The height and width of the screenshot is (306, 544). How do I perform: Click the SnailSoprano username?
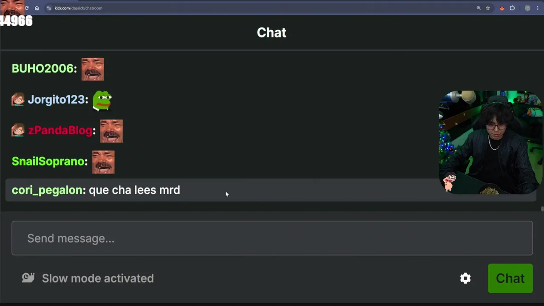[x=48, y=161]
